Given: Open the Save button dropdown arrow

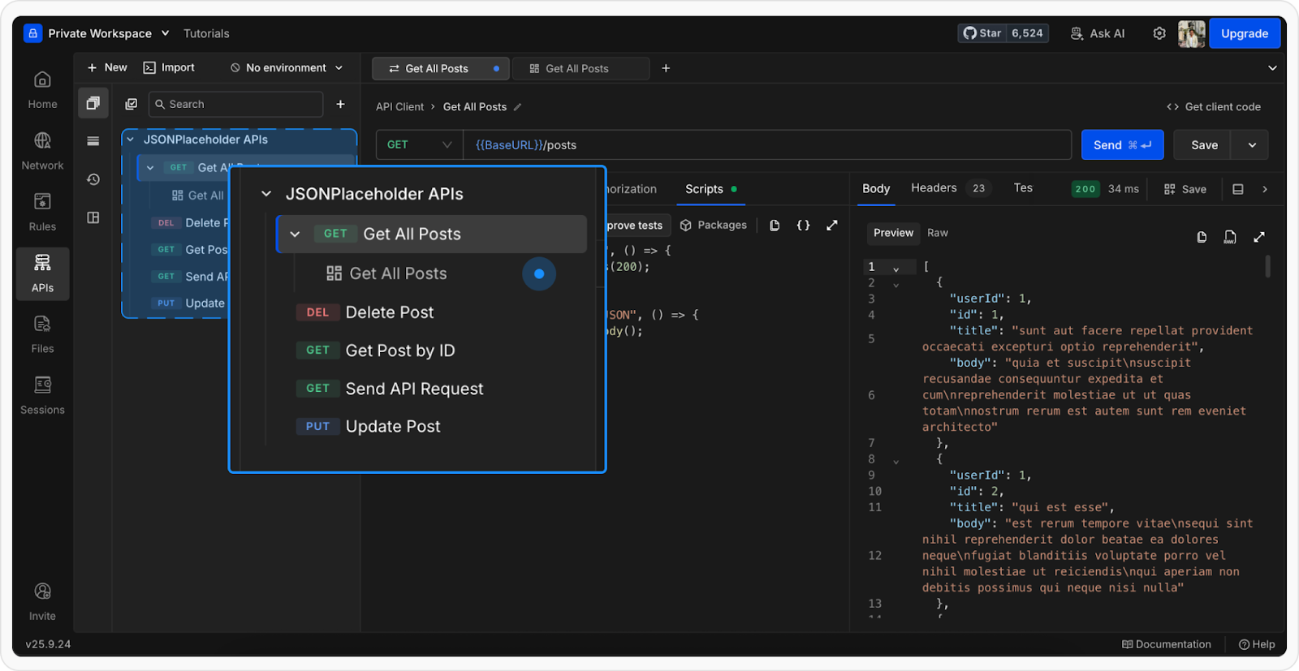Looking at the screenshot, I should [x=1252, y=145].
